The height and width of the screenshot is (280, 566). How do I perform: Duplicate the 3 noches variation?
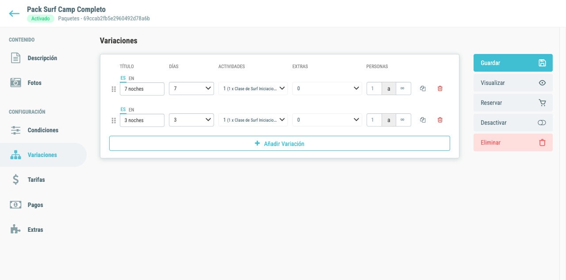[423, 120]
